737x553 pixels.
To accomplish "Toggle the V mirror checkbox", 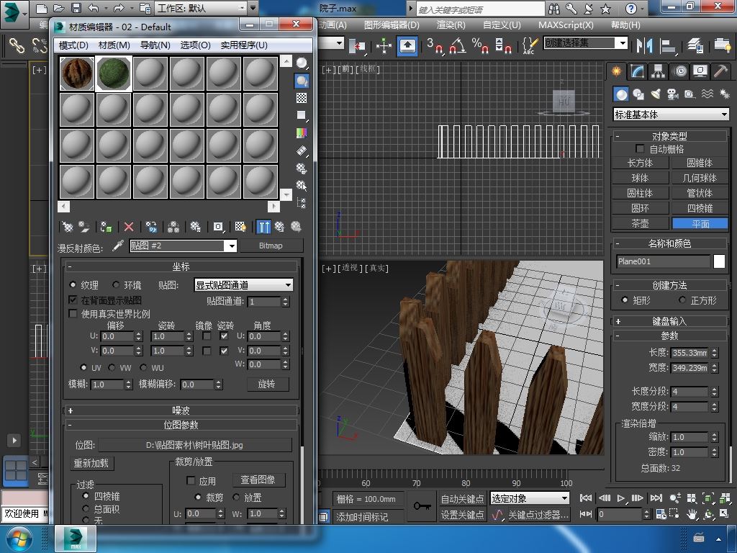I will coord(206,351).
